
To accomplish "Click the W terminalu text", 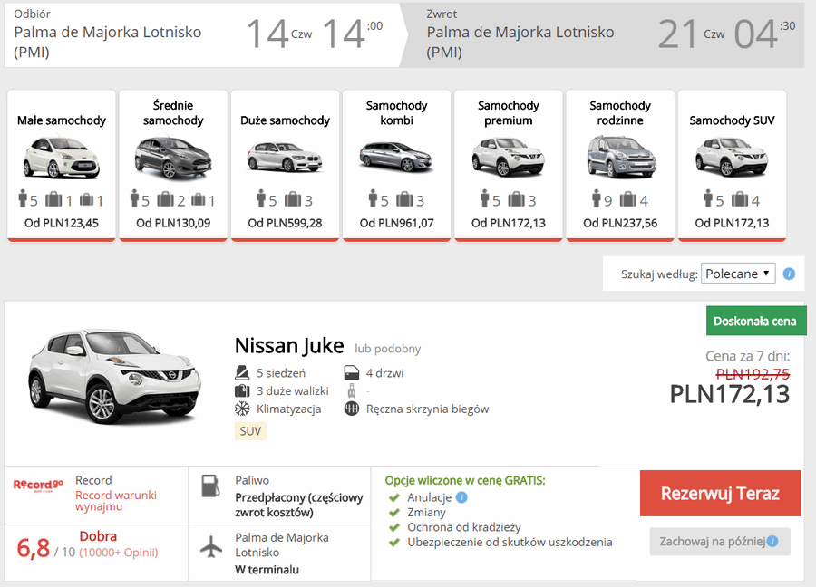I will click(267, 570).
